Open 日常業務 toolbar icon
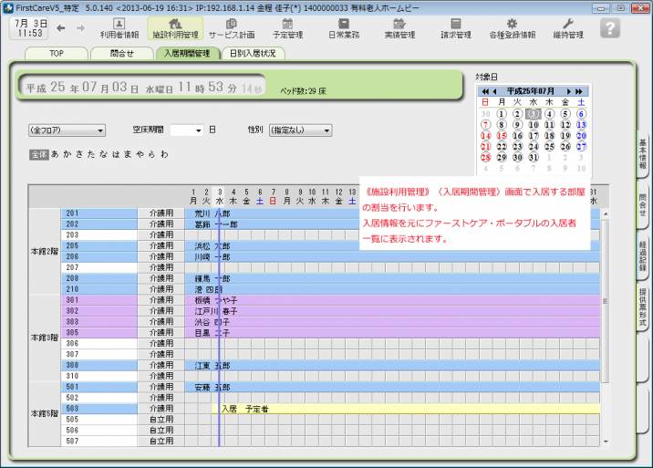Screen dimensions: 653x468 click(344, 28)
